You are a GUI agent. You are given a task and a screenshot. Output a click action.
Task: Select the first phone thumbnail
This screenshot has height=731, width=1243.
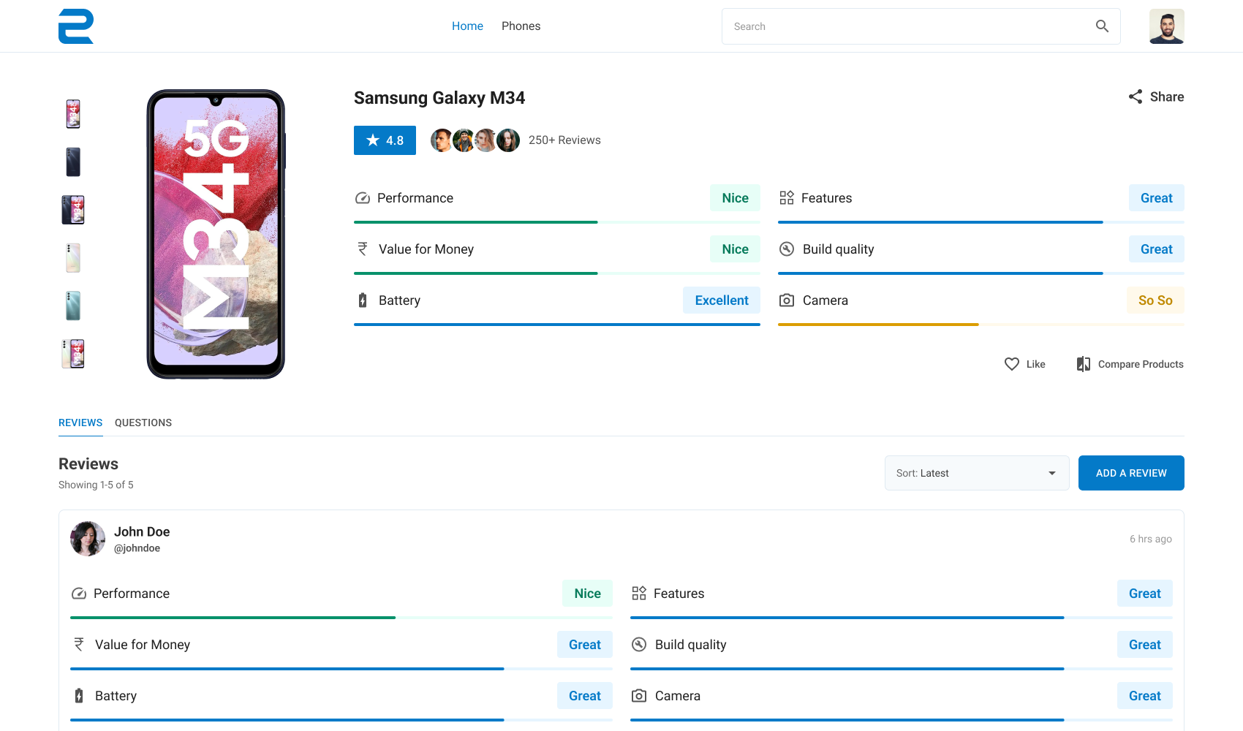pos(73,114)
